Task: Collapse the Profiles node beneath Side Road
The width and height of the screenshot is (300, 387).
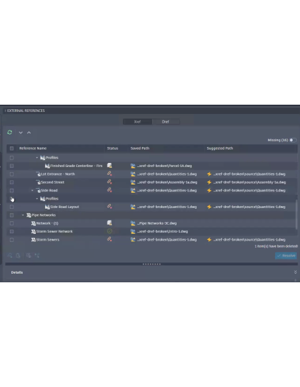Action: [37, 199]
